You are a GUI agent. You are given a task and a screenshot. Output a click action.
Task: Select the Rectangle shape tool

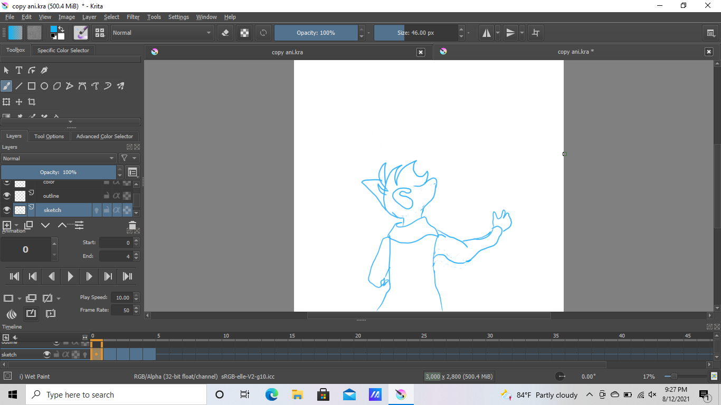(32, 86)
